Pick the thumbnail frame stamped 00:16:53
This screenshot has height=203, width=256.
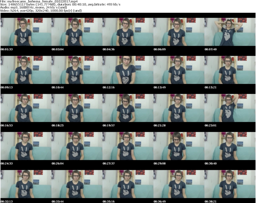point(26,108)
